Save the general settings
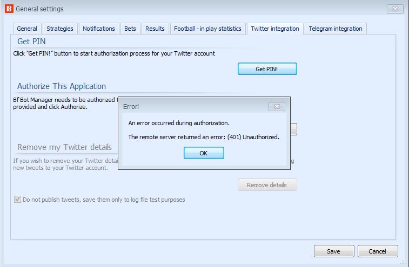Image resolution: width=409 pixels, height=267 pixels. (334, 251)
